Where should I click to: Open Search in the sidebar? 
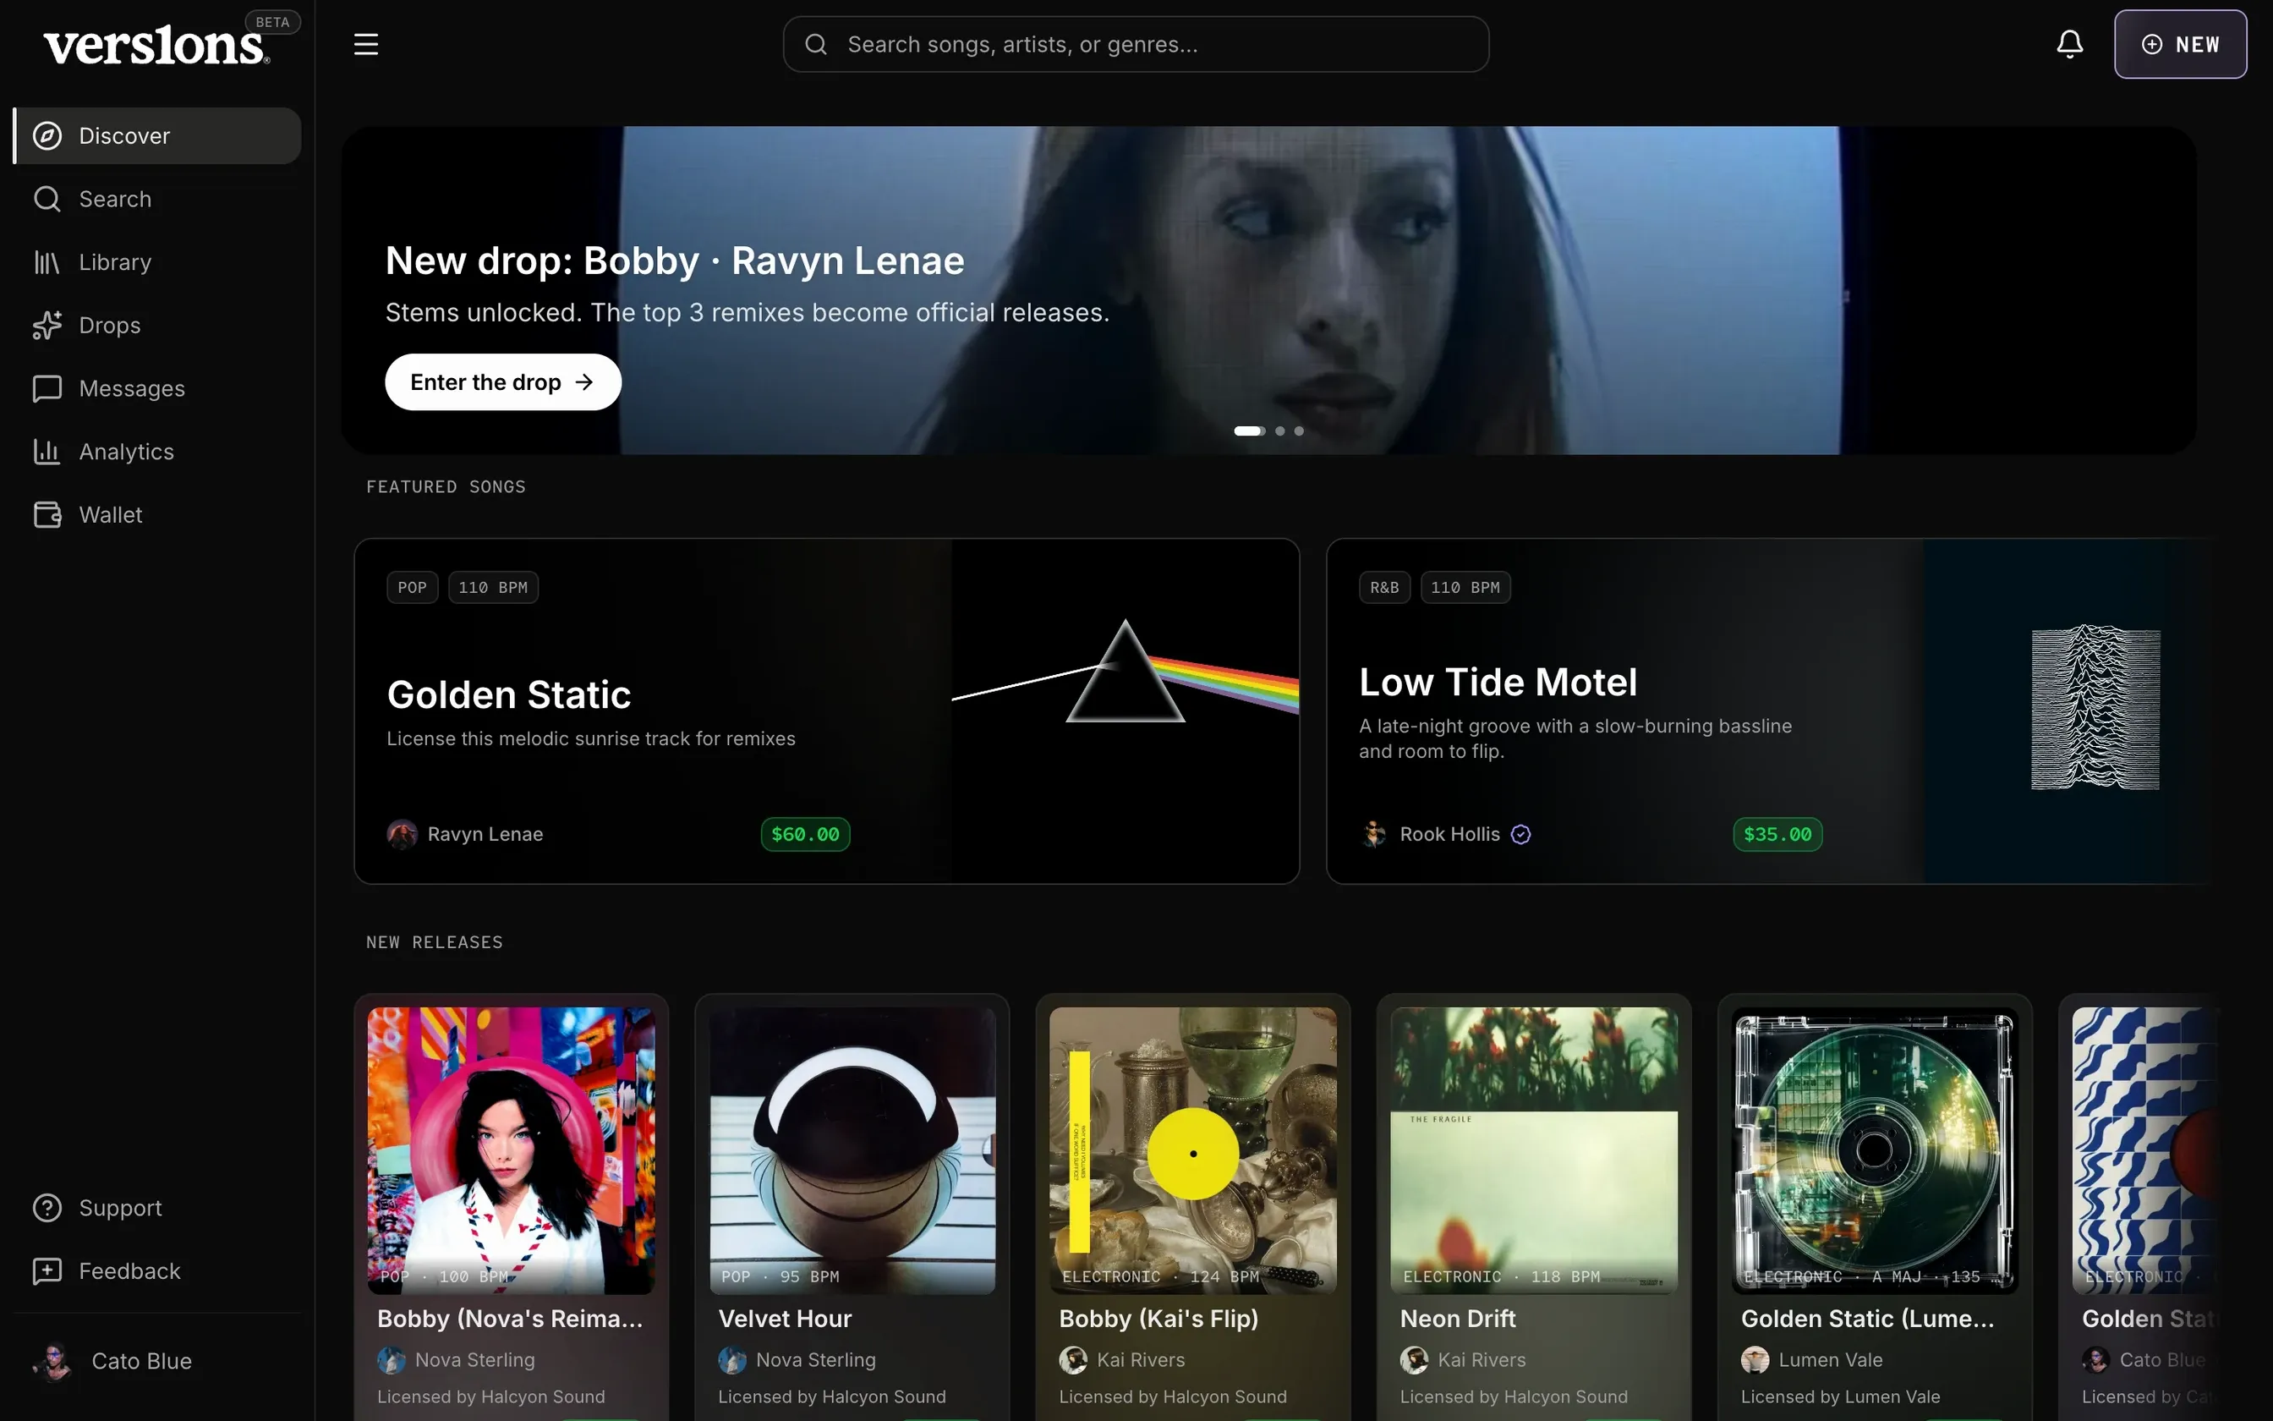point(158,198)
